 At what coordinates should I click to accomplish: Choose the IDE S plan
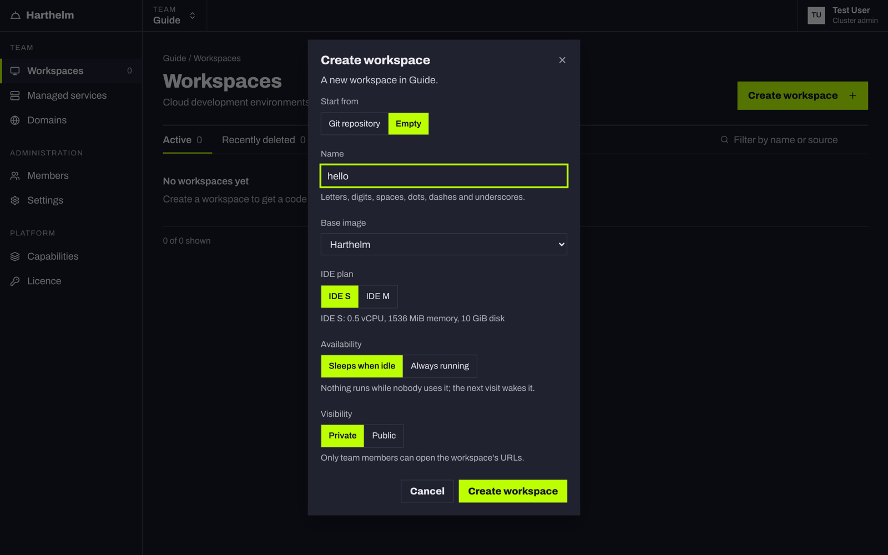[340, 296]
